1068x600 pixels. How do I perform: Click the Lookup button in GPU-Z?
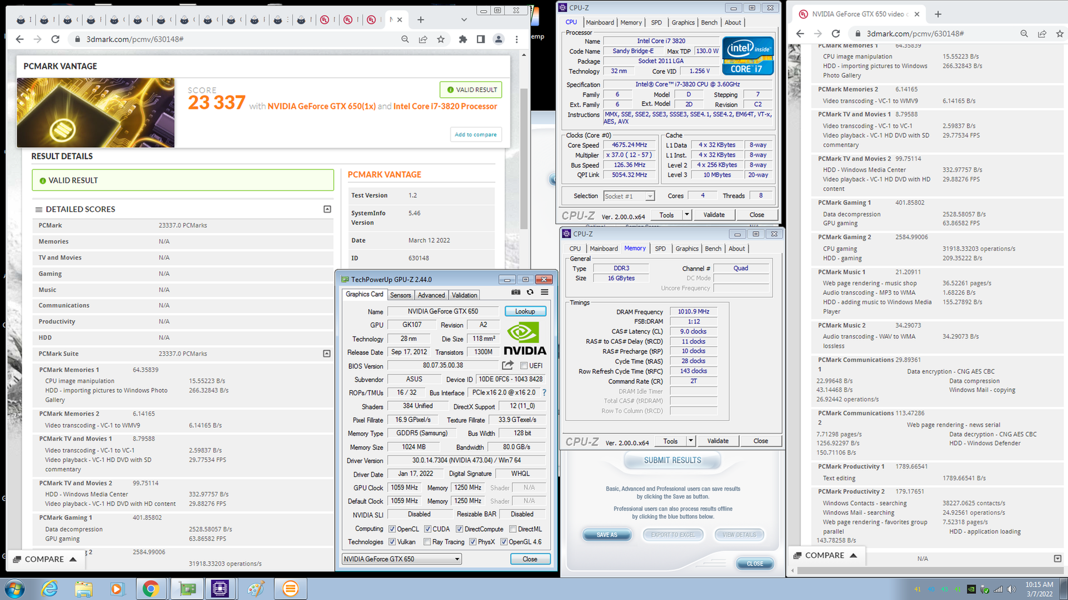coord(525,311)
